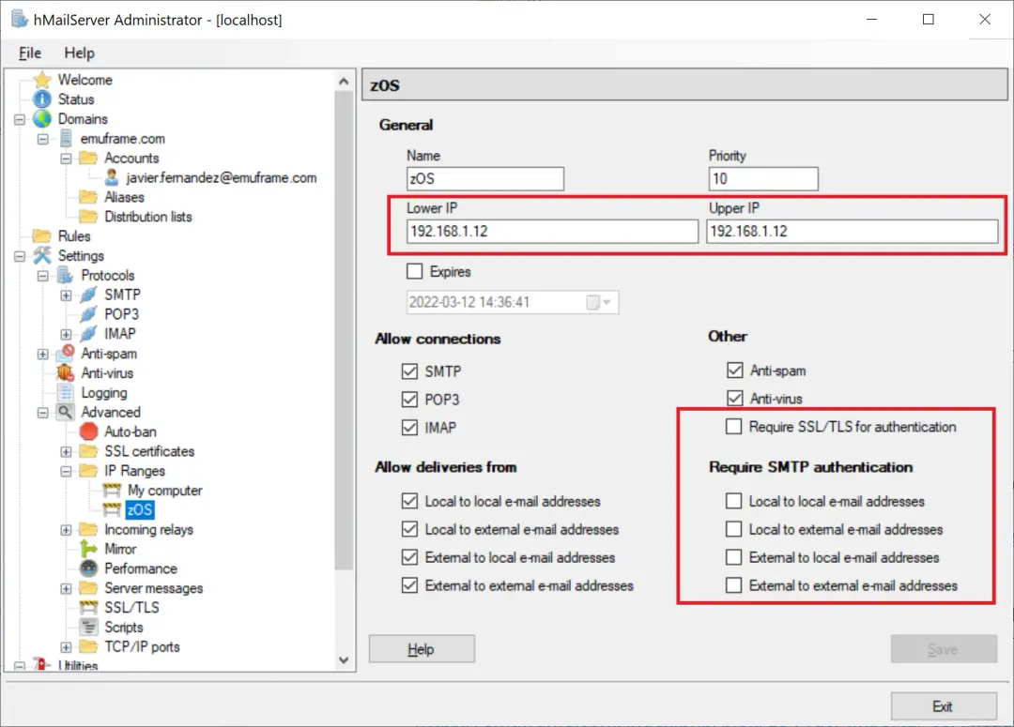Enable the Expires checkbox
Screen dimensions: 1014x727
click(x=415, y=271)
